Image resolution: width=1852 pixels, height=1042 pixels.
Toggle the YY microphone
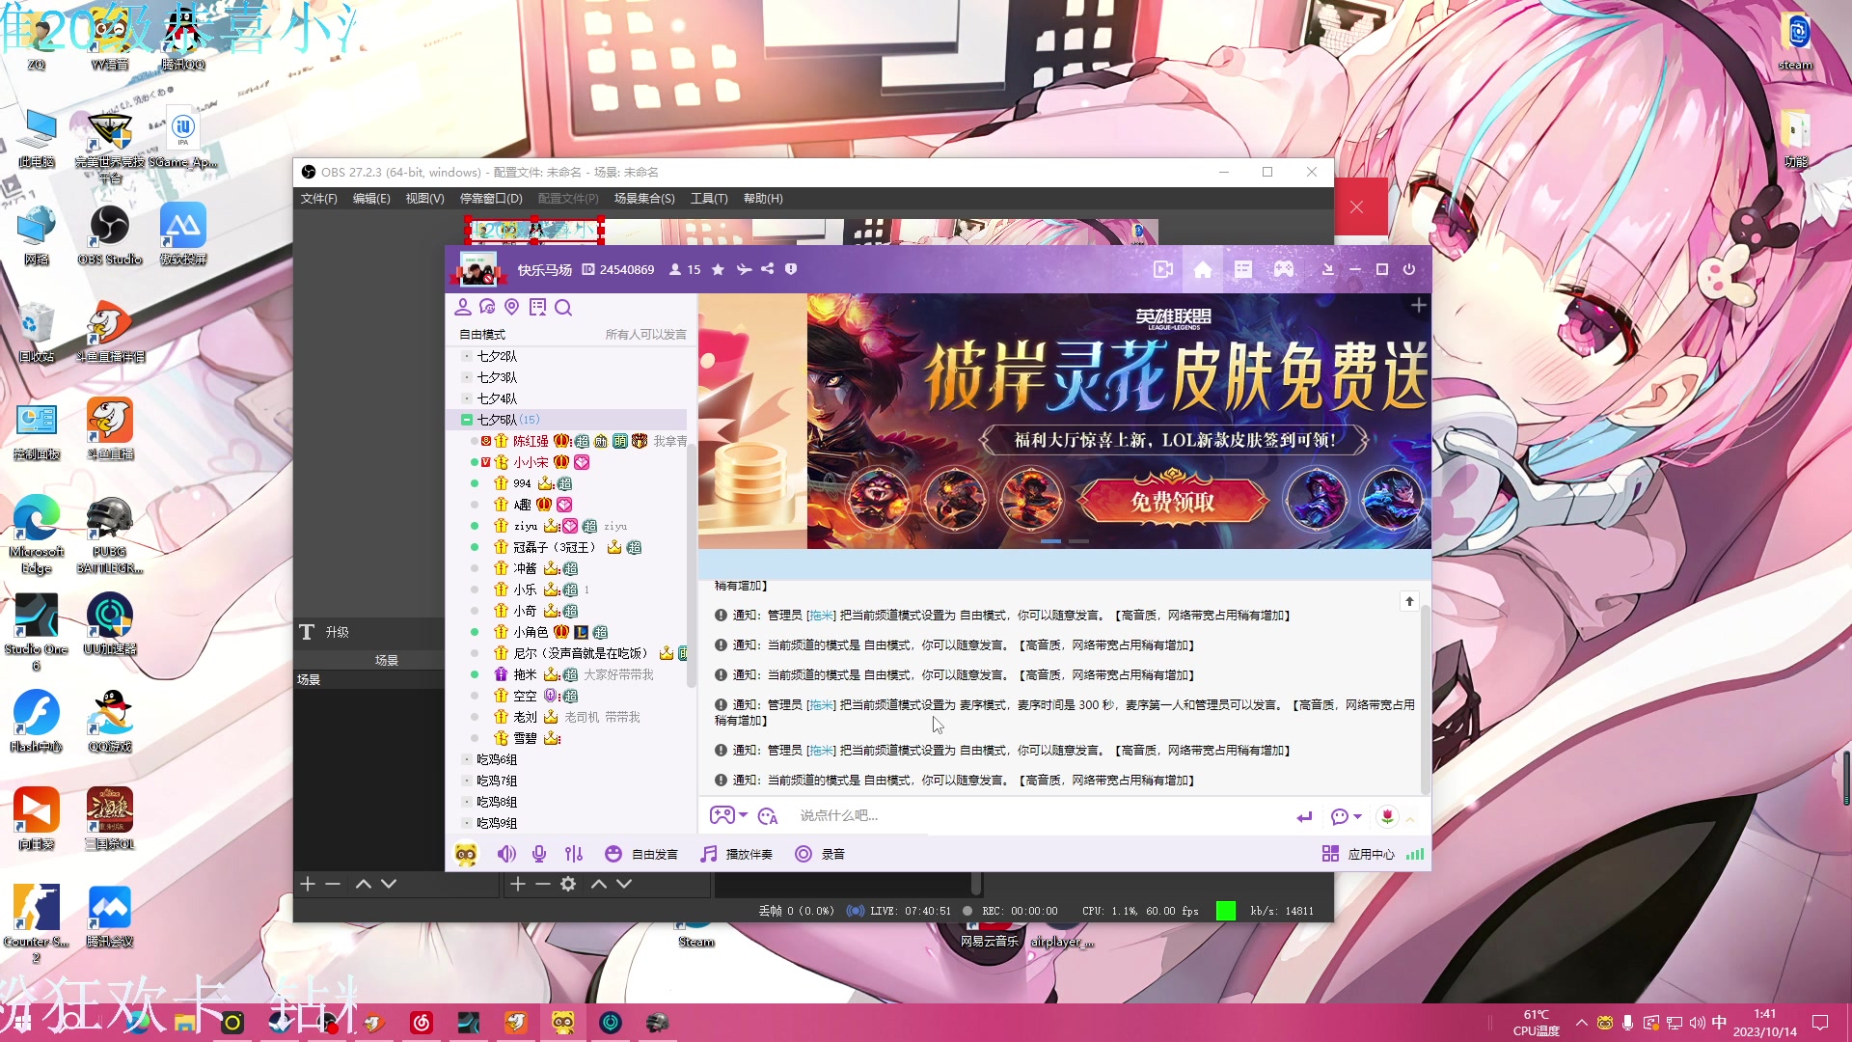(539, 854)
